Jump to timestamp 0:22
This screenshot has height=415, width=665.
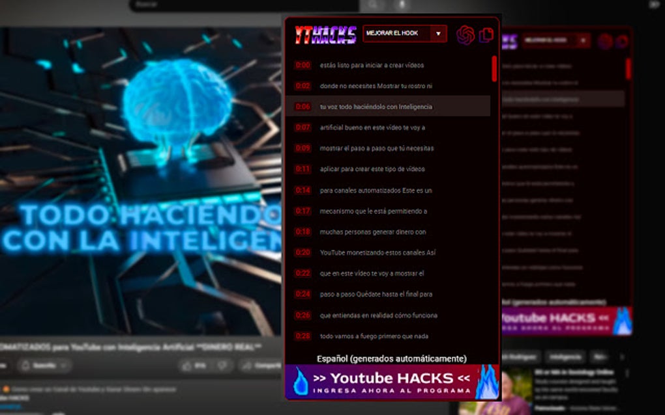point(303,273)
